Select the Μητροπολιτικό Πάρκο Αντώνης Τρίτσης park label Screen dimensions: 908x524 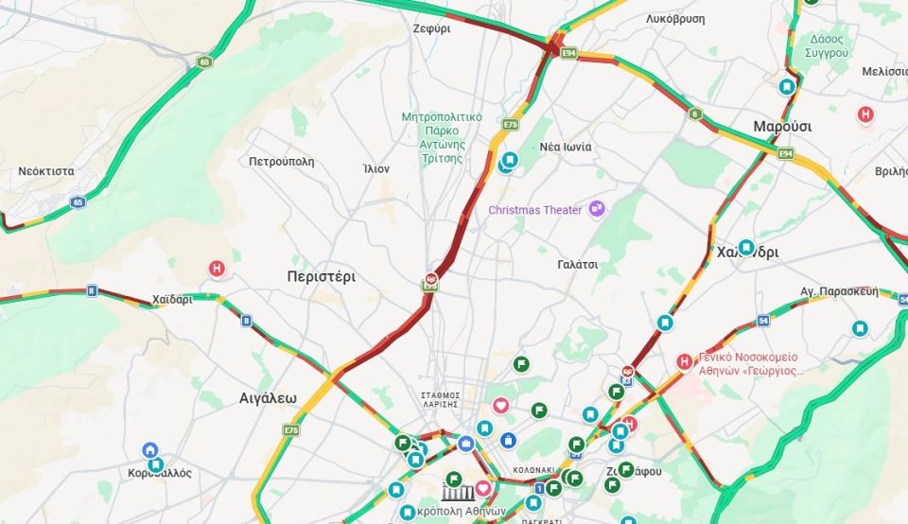pyautogui.click(x=442, y=138)
